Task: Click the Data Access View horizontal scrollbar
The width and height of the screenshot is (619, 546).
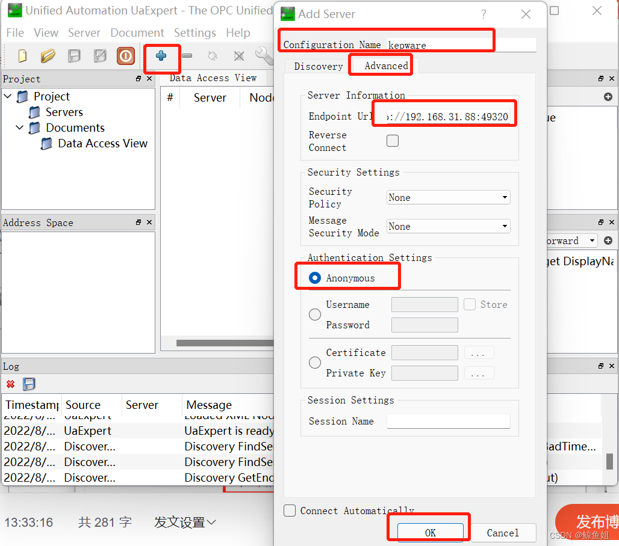Action: [x=225, y=343]
